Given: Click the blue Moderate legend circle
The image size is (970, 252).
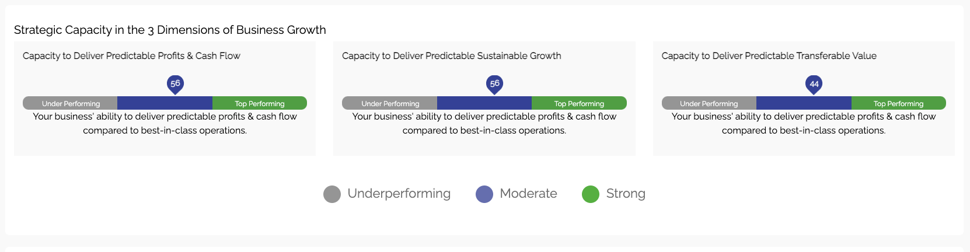Looking at the screenshot, I should [484, 194].
